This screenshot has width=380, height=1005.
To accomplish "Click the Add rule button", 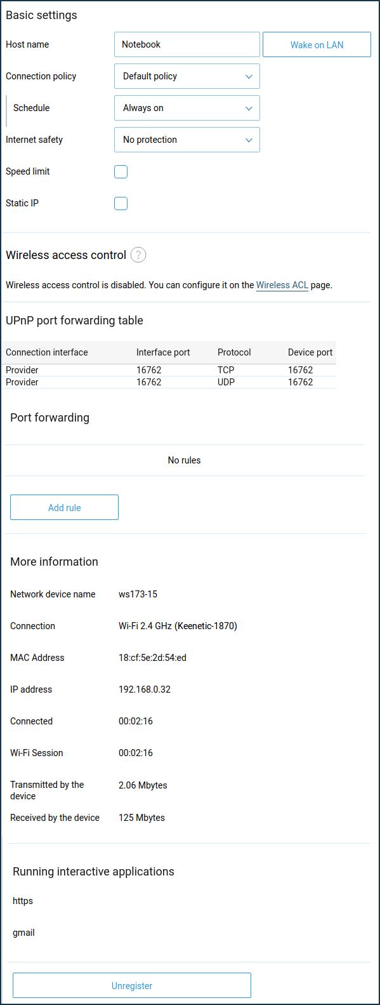I will 64,507.
